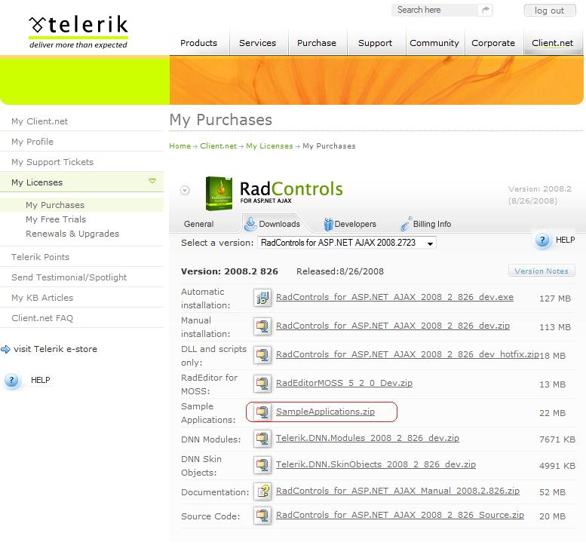This screenshot has width=586, height=545.
Task: Select My Free Trials sub-item
Action: pyautogui.click(x=56, y=219)
